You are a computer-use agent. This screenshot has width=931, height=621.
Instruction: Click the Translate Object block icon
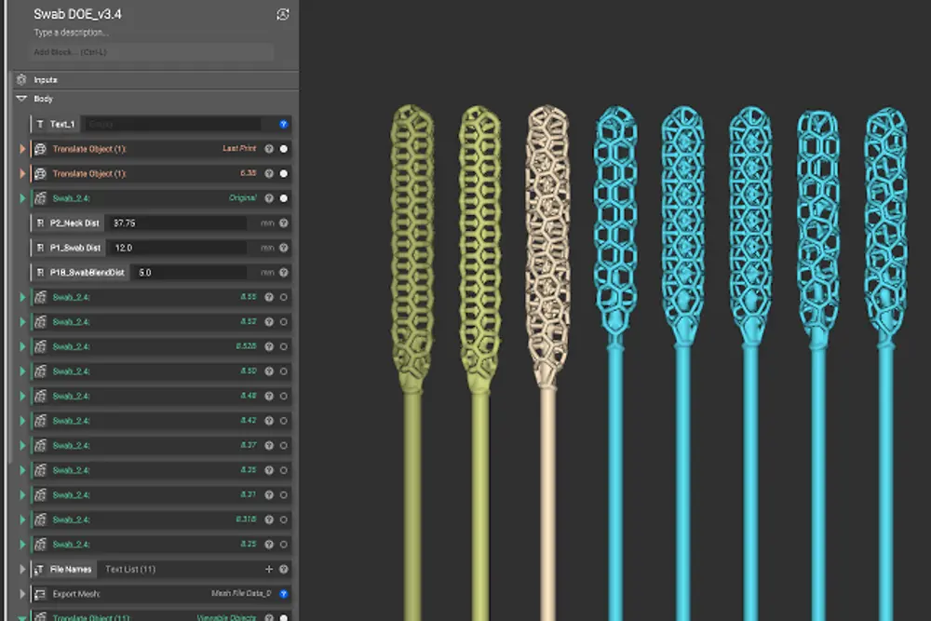(x=40, y=149)
